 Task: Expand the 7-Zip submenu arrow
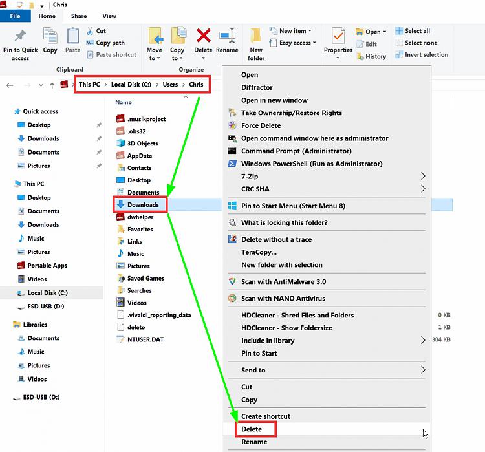(x=423, y=176)
